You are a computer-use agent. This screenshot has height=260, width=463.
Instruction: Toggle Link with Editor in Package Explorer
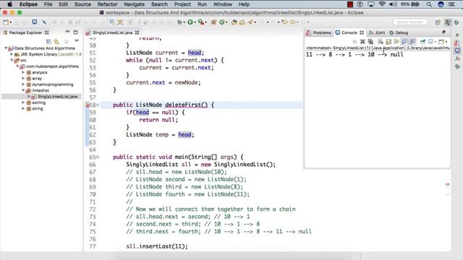tap(56, 42)
